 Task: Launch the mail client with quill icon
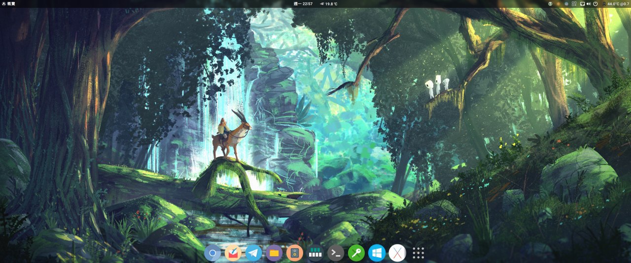click(233, 253)
